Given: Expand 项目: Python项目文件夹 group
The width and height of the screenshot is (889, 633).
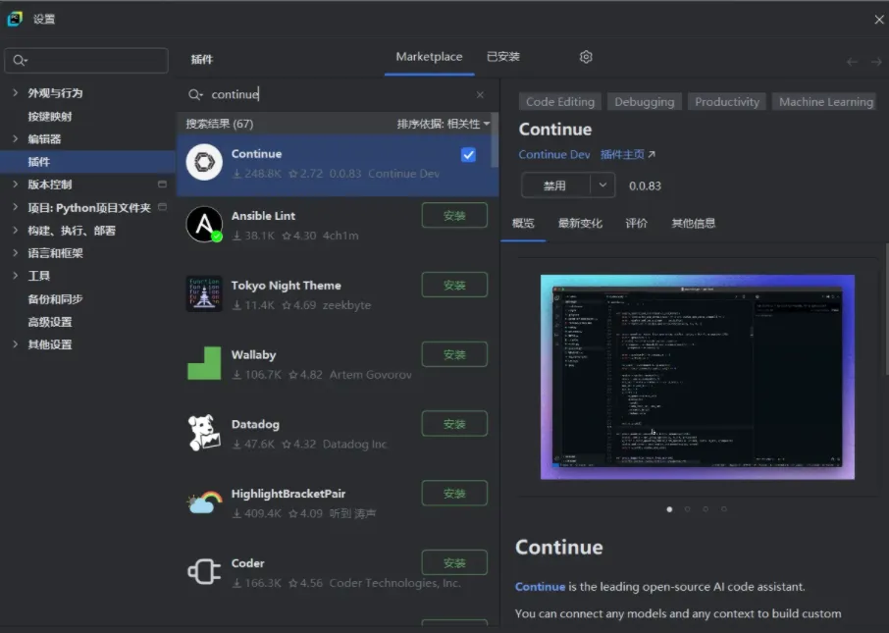Looking at the screenshot, I should tap(16, 207).
